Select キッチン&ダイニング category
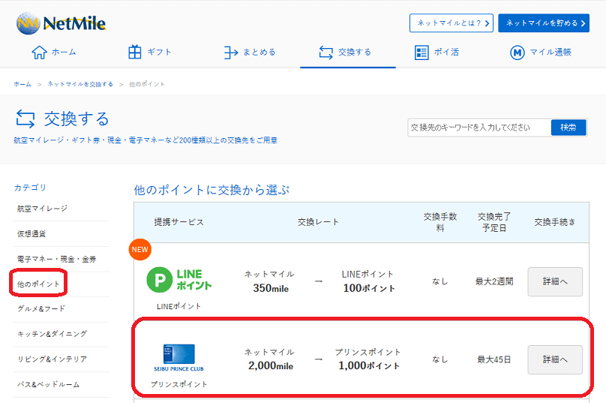606x403 pixels. [52, 334]
